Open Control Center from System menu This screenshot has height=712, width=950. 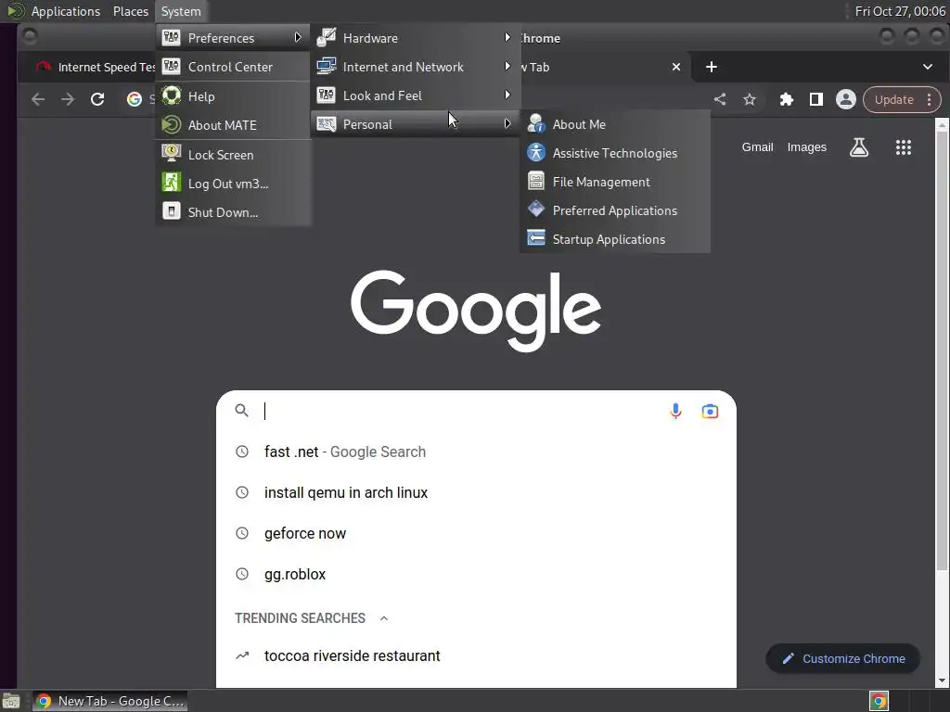pyautogui.click(x=233, y=67)
